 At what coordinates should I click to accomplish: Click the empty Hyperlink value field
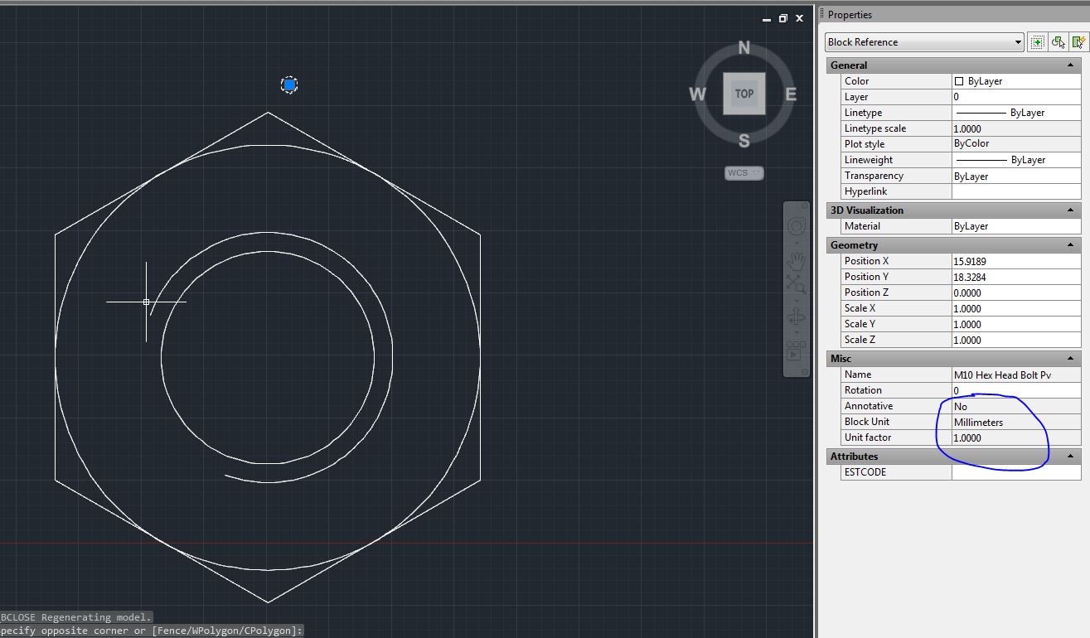pyautogui.click(x=1016, y=191)
